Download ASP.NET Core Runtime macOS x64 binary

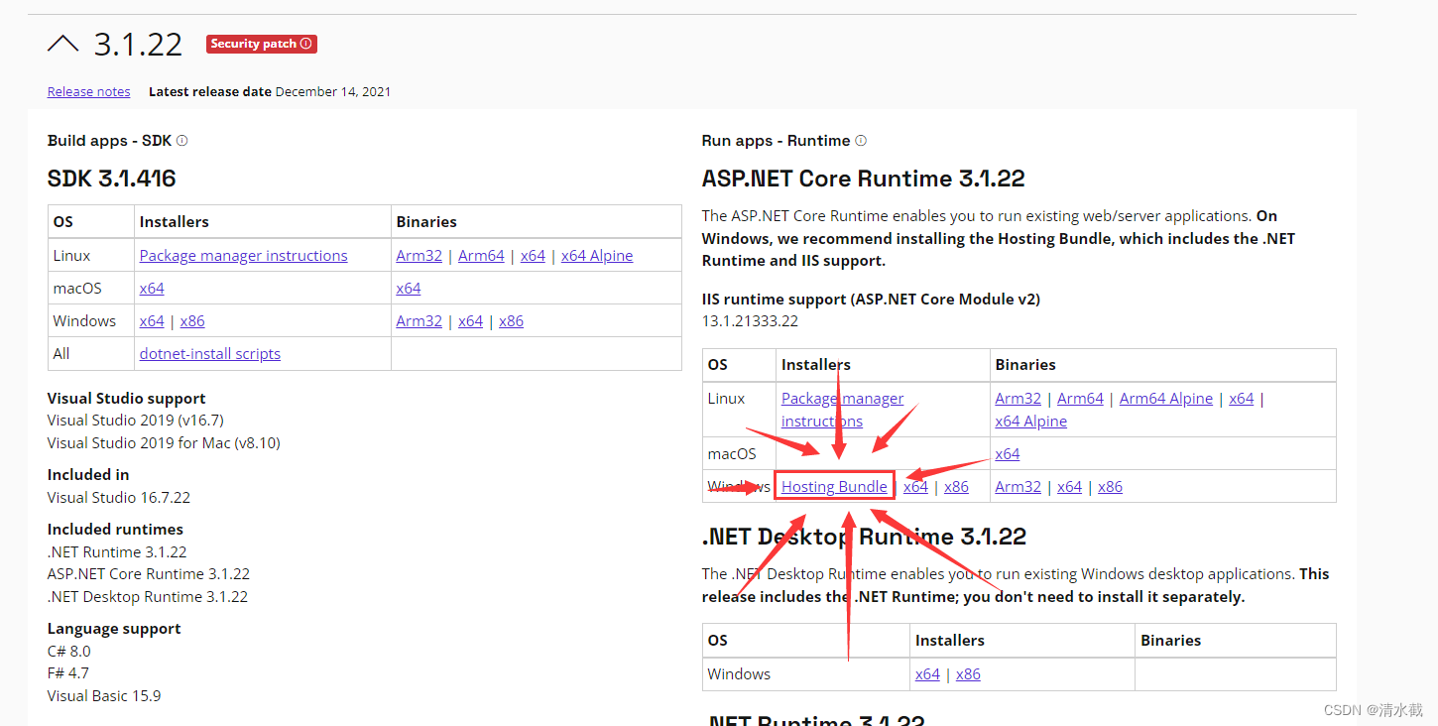pos(1008,453)
